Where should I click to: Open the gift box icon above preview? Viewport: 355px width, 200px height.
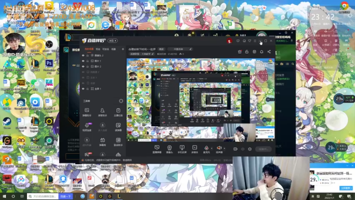[240, 52]
